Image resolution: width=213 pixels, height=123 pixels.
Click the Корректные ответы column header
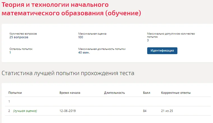(x=176, y=93)
